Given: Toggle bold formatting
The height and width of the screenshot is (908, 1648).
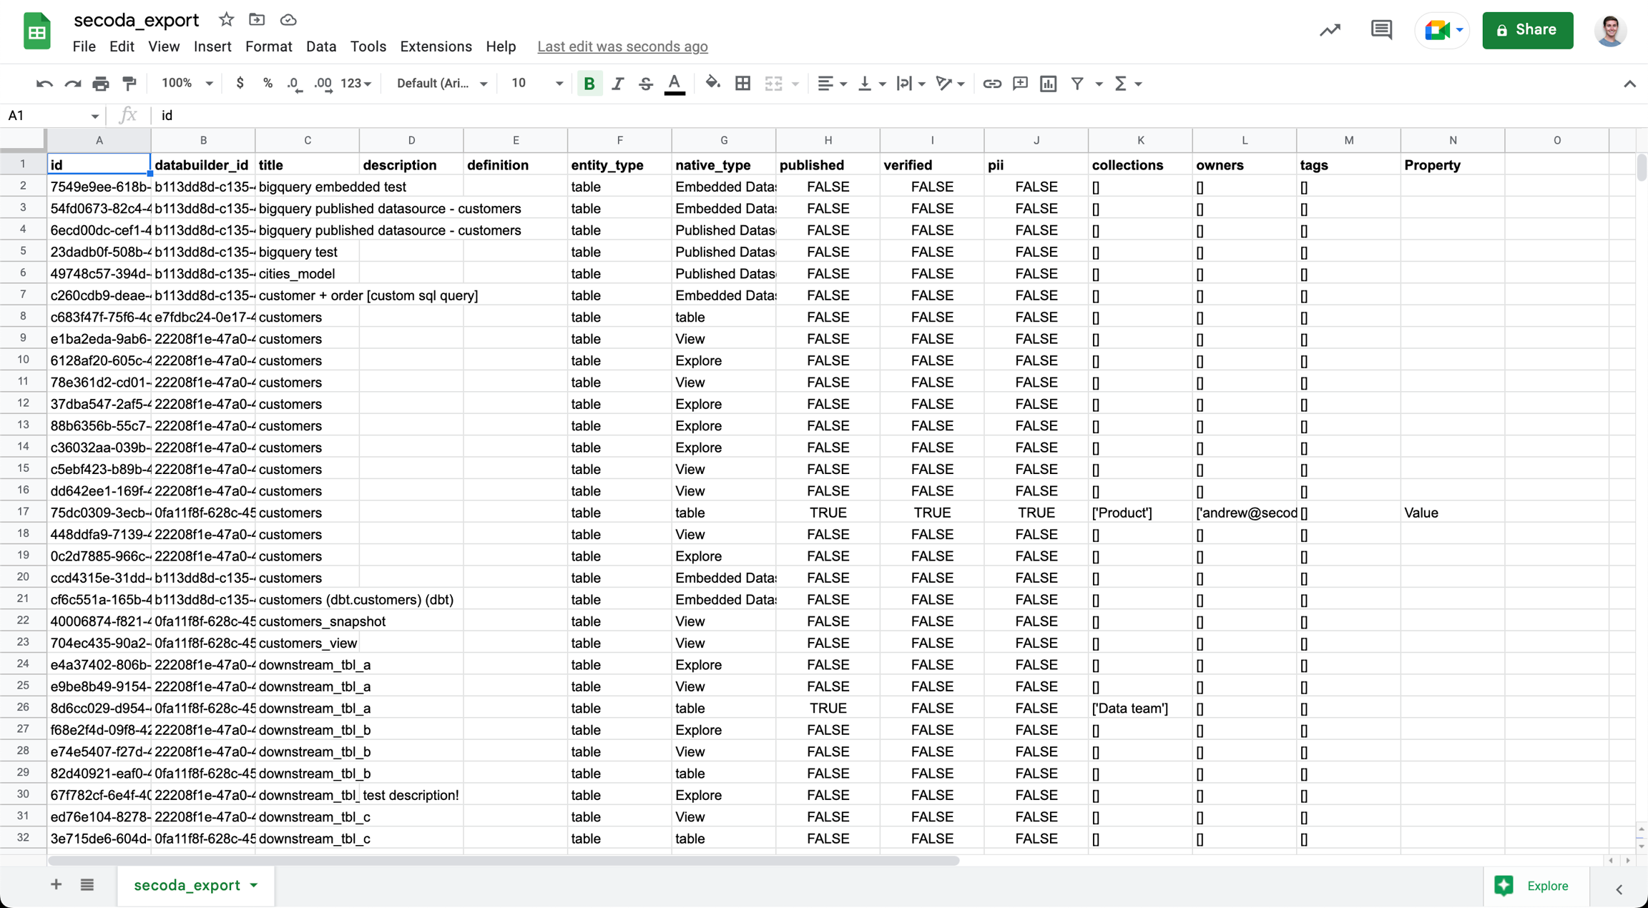Looking at the screenshot, I should 589,84.
